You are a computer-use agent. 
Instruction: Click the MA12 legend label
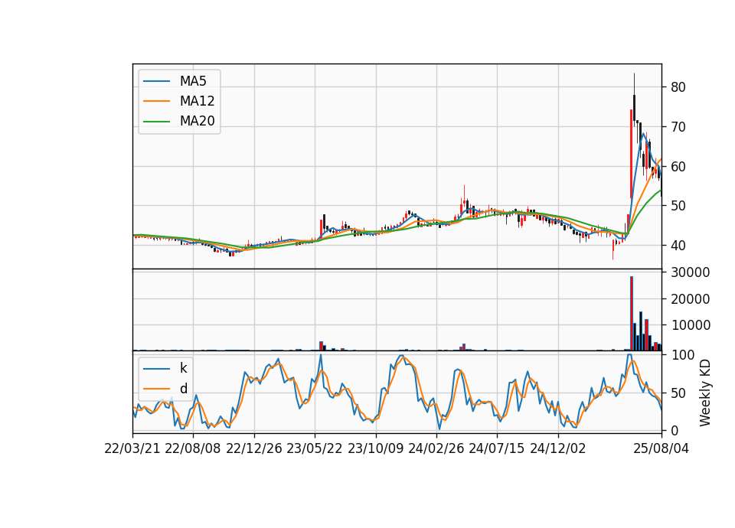tap(197, 101)
